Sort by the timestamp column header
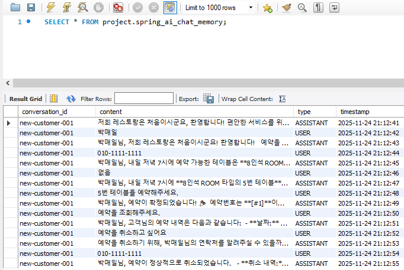The image size is (404, 270). (370, 112)
